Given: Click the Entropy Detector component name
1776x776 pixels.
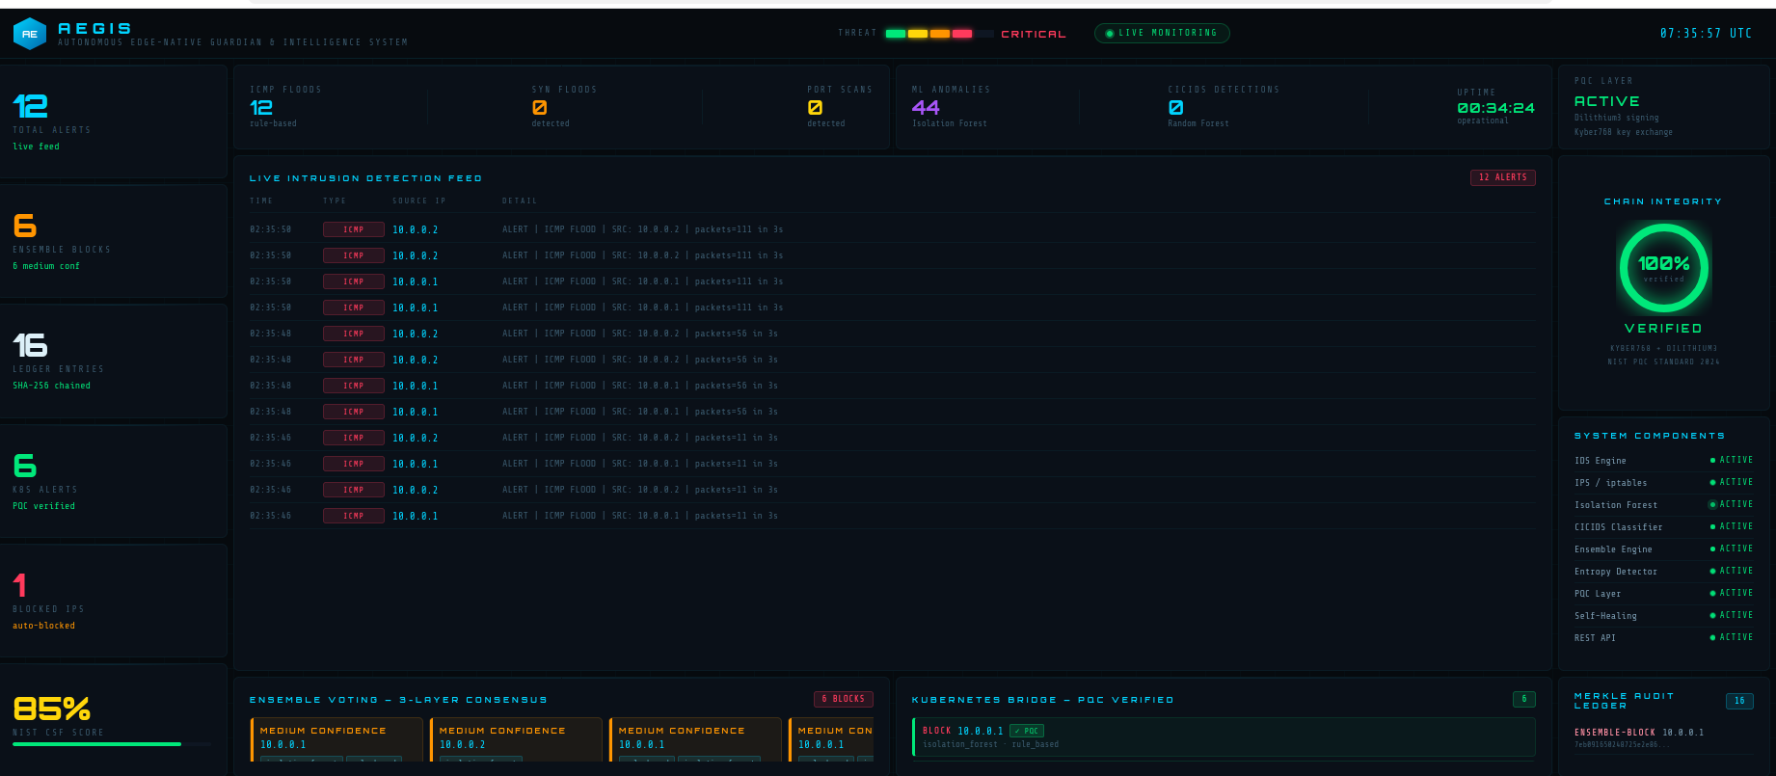Looking at the screenshot, I should (1616, 572).
